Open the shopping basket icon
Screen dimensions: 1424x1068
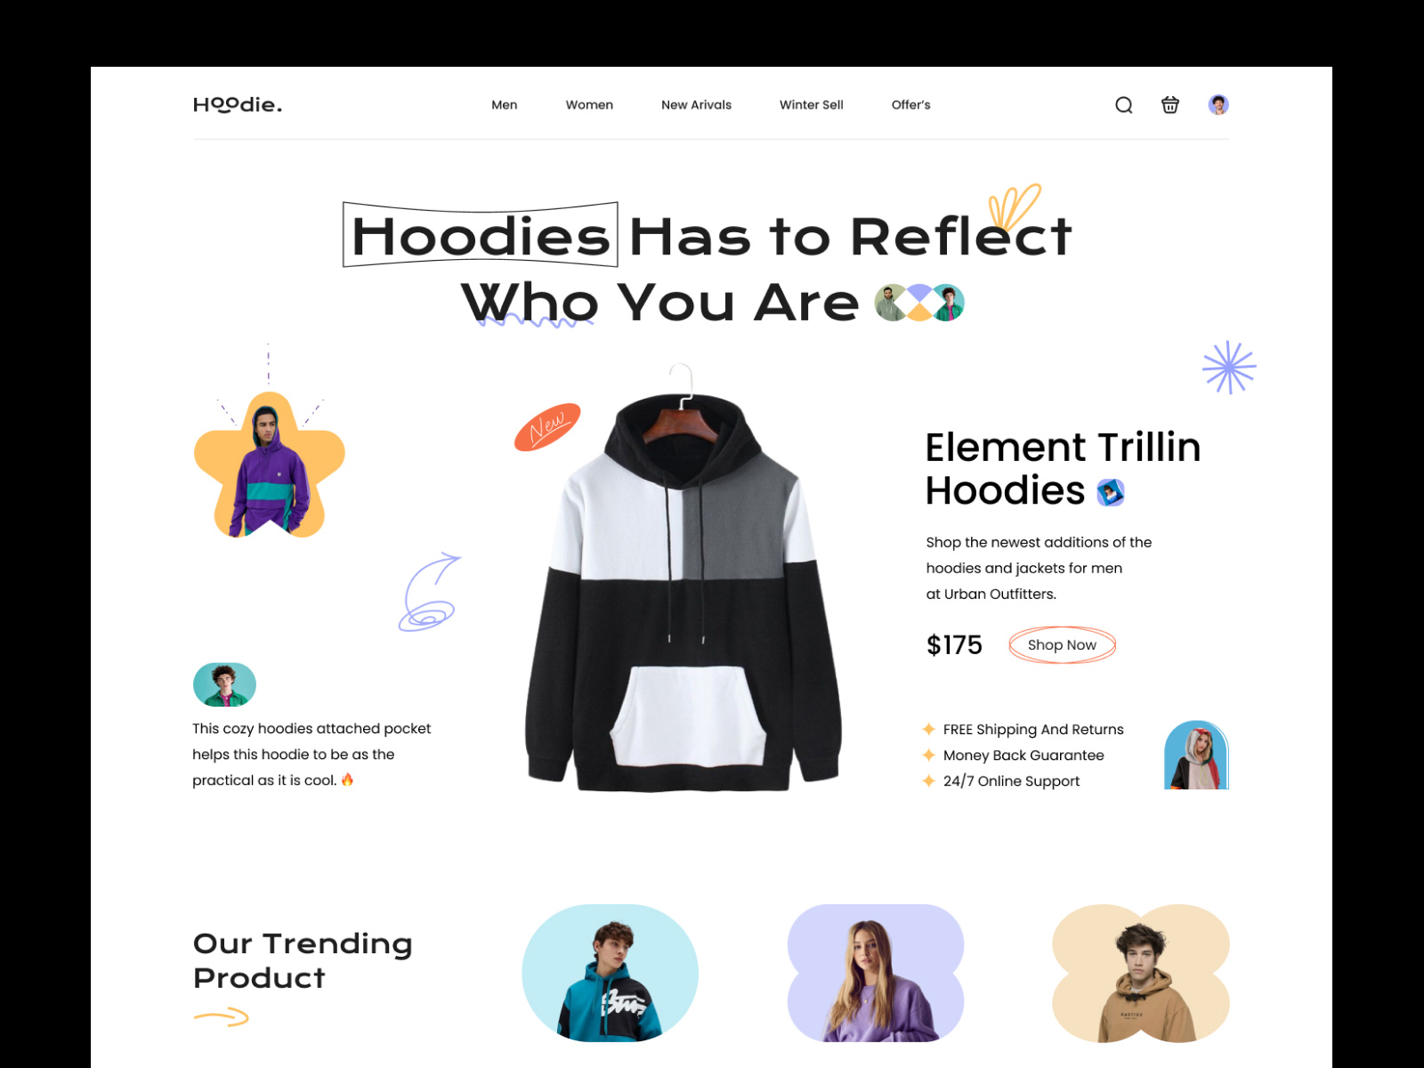[x=1170, y=104]
